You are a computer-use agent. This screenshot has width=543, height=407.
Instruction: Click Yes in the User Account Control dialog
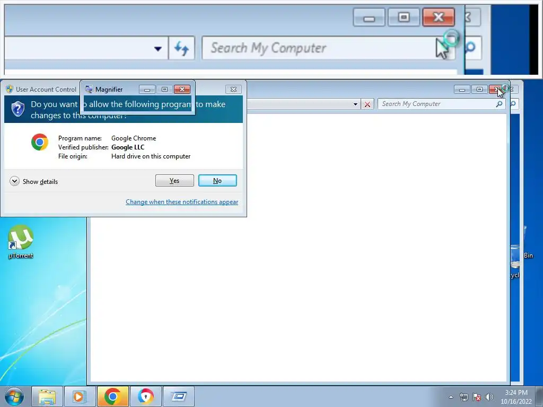coord(174,180)
